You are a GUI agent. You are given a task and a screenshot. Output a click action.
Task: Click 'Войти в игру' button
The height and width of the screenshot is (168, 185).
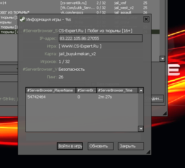tap(70, 146)
